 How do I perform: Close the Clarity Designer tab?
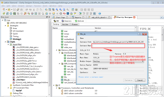point(134,17)
